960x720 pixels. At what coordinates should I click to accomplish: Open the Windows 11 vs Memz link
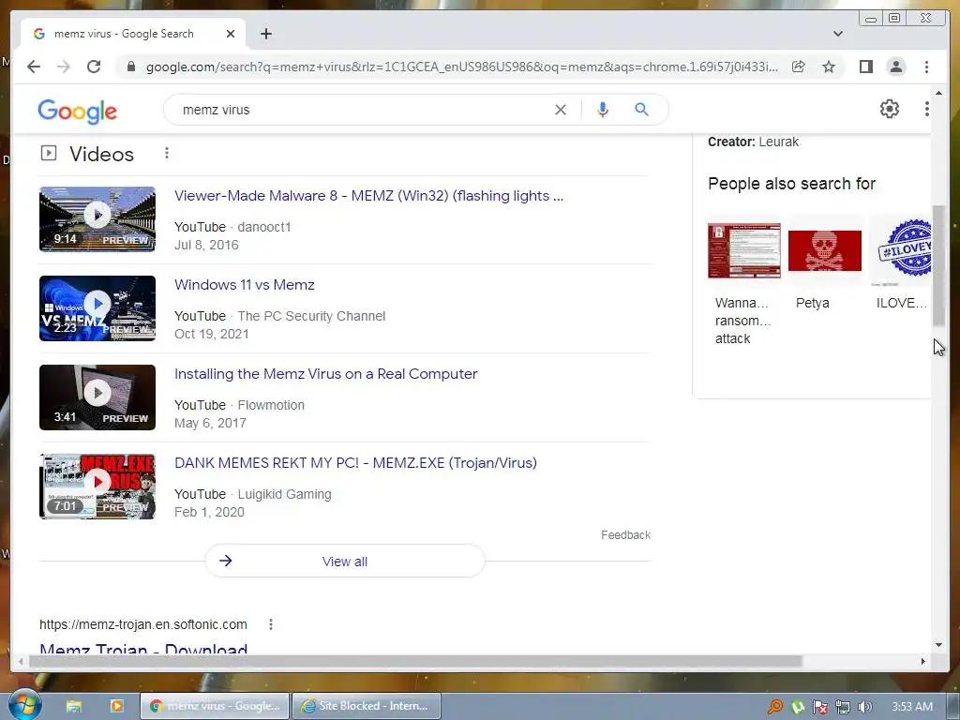pyautogui.click(x=245, y=285)
